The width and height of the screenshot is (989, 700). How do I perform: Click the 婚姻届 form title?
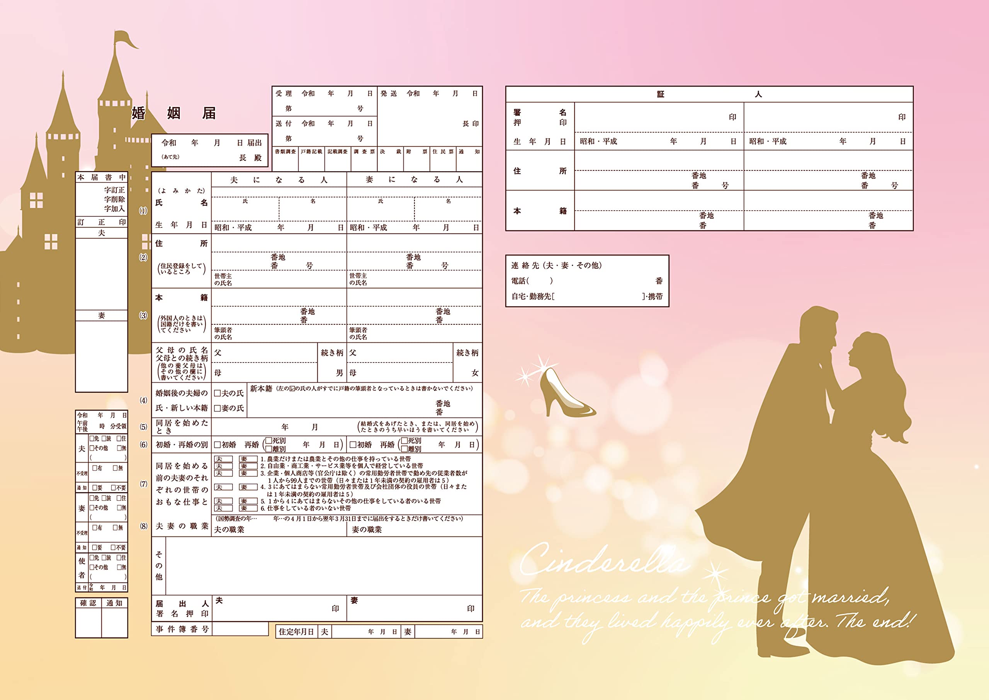click(173, 113)
